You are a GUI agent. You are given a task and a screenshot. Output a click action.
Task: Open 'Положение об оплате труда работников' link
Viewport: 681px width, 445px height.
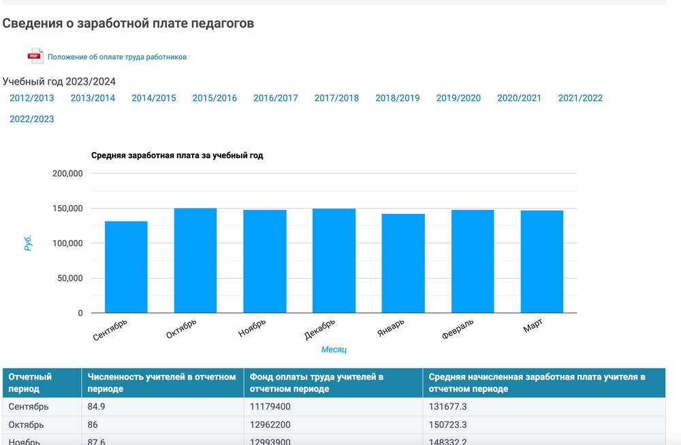tap(117, 57)
